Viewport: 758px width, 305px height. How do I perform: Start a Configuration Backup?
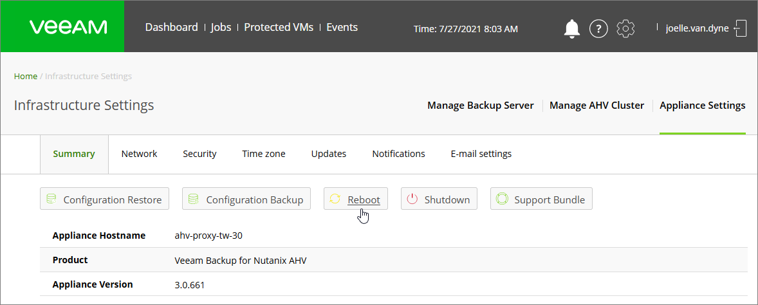(x=246, y=199)
